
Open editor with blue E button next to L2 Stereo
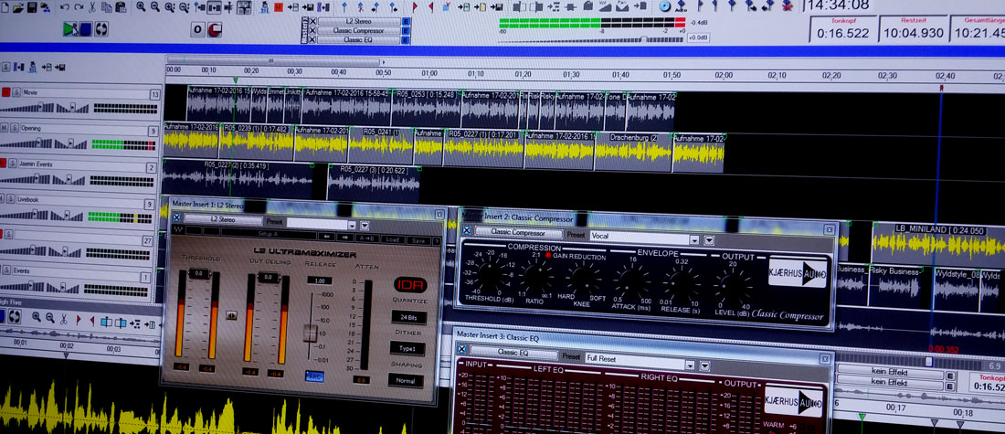(406, 21)
